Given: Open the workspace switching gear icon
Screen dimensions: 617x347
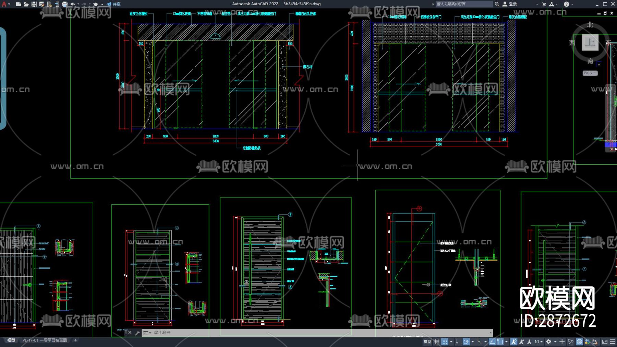Looking at the screenshot, I should (x=549, y=342).
